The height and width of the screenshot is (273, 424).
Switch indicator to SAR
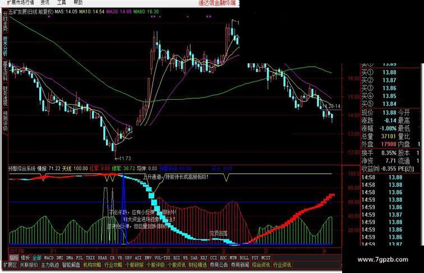point(194,258)
